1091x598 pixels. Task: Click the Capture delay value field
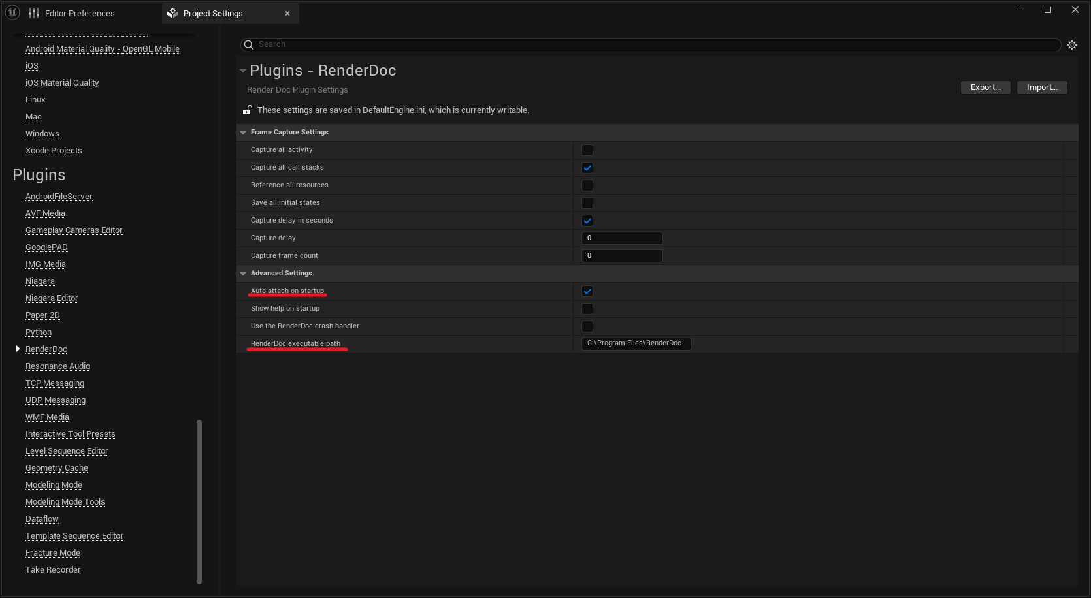tap(622, 238)
